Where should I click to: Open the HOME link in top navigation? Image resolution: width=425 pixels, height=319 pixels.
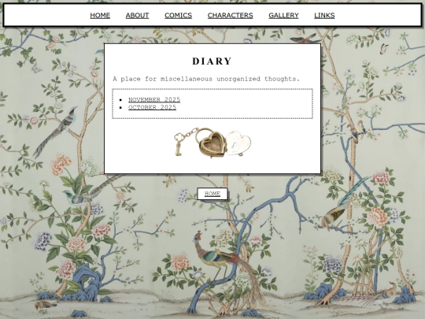click(100, 15)
